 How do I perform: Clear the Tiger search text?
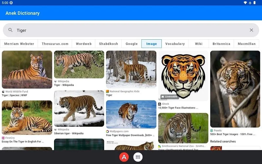(251, 30)
